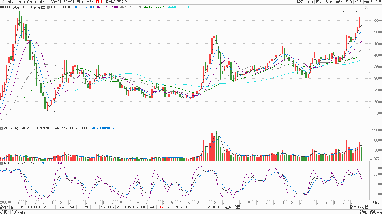382x214 pixels.
Task: Open 历史 history button
Action: tap(319, 2)
